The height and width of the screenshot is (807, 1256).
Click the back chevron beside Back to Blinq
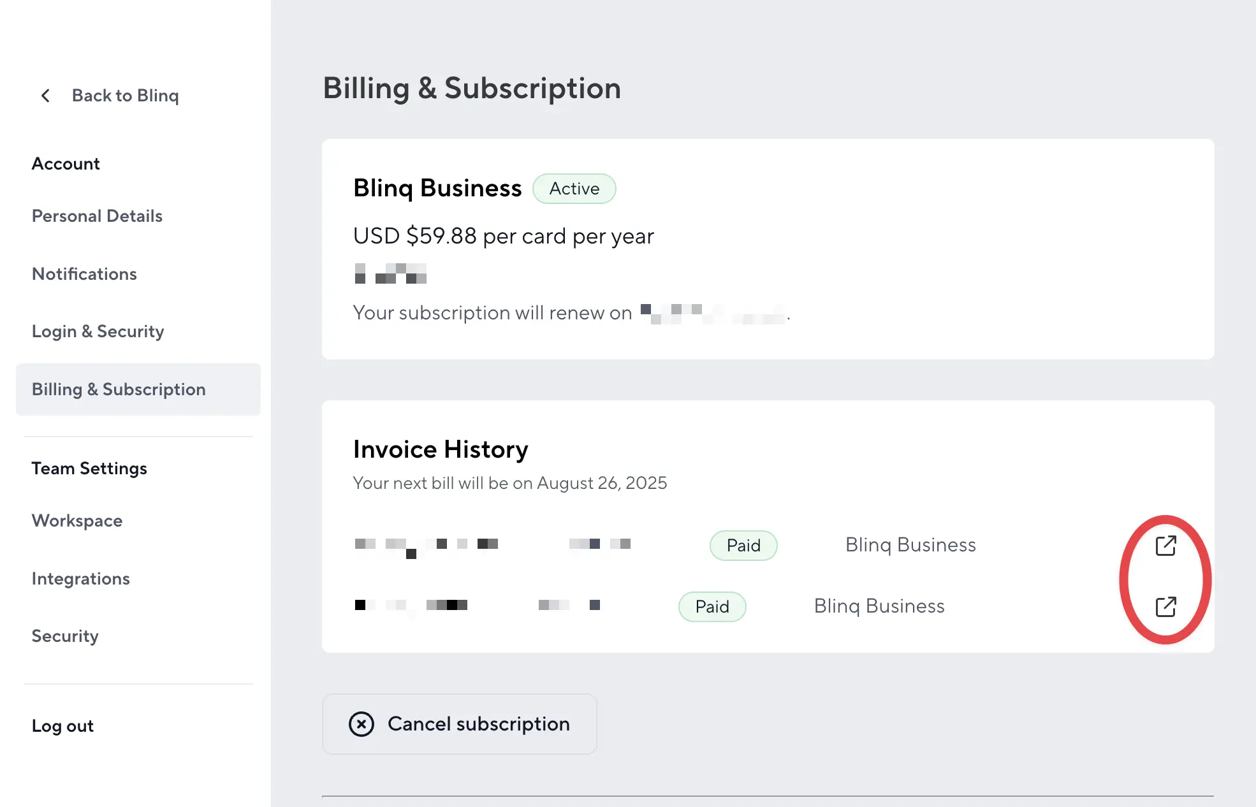click(45, 96)
